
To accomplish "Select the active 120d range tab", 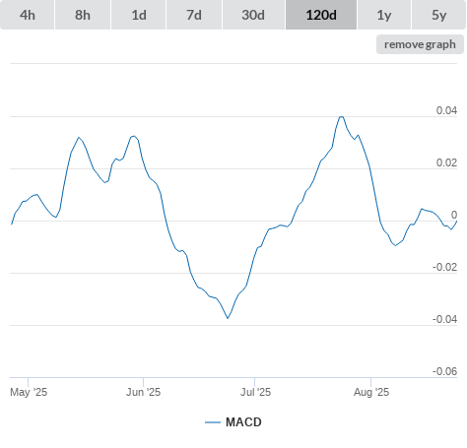I will click(321, 15).
